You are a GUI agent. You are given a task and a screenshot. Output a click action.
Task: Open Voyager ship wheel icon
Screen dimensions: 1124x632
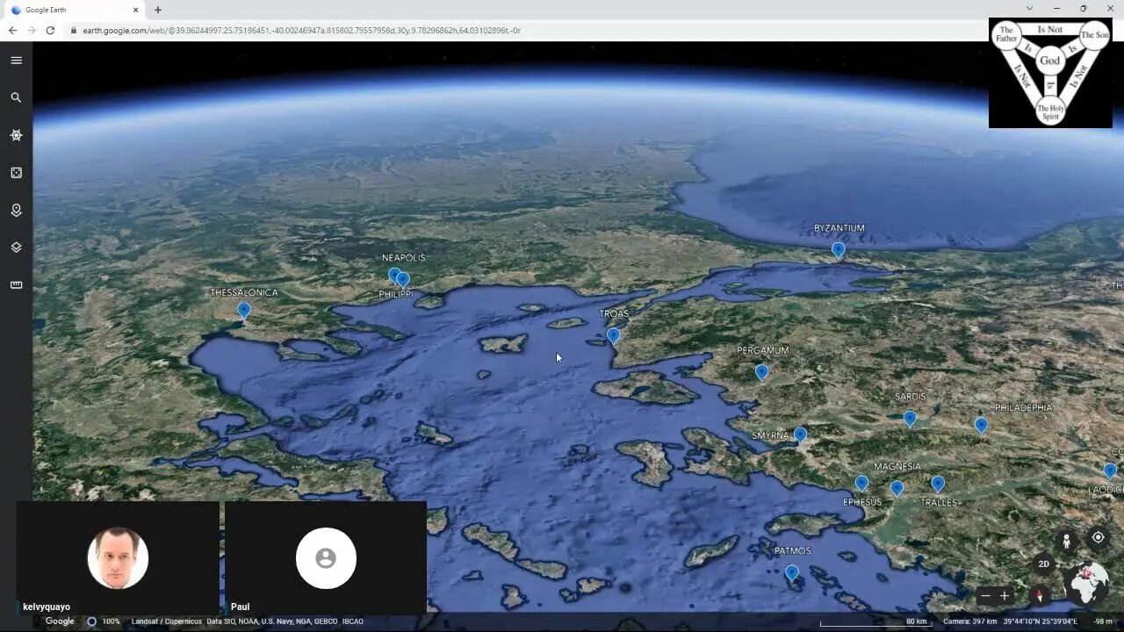click(x=16, y=135)
